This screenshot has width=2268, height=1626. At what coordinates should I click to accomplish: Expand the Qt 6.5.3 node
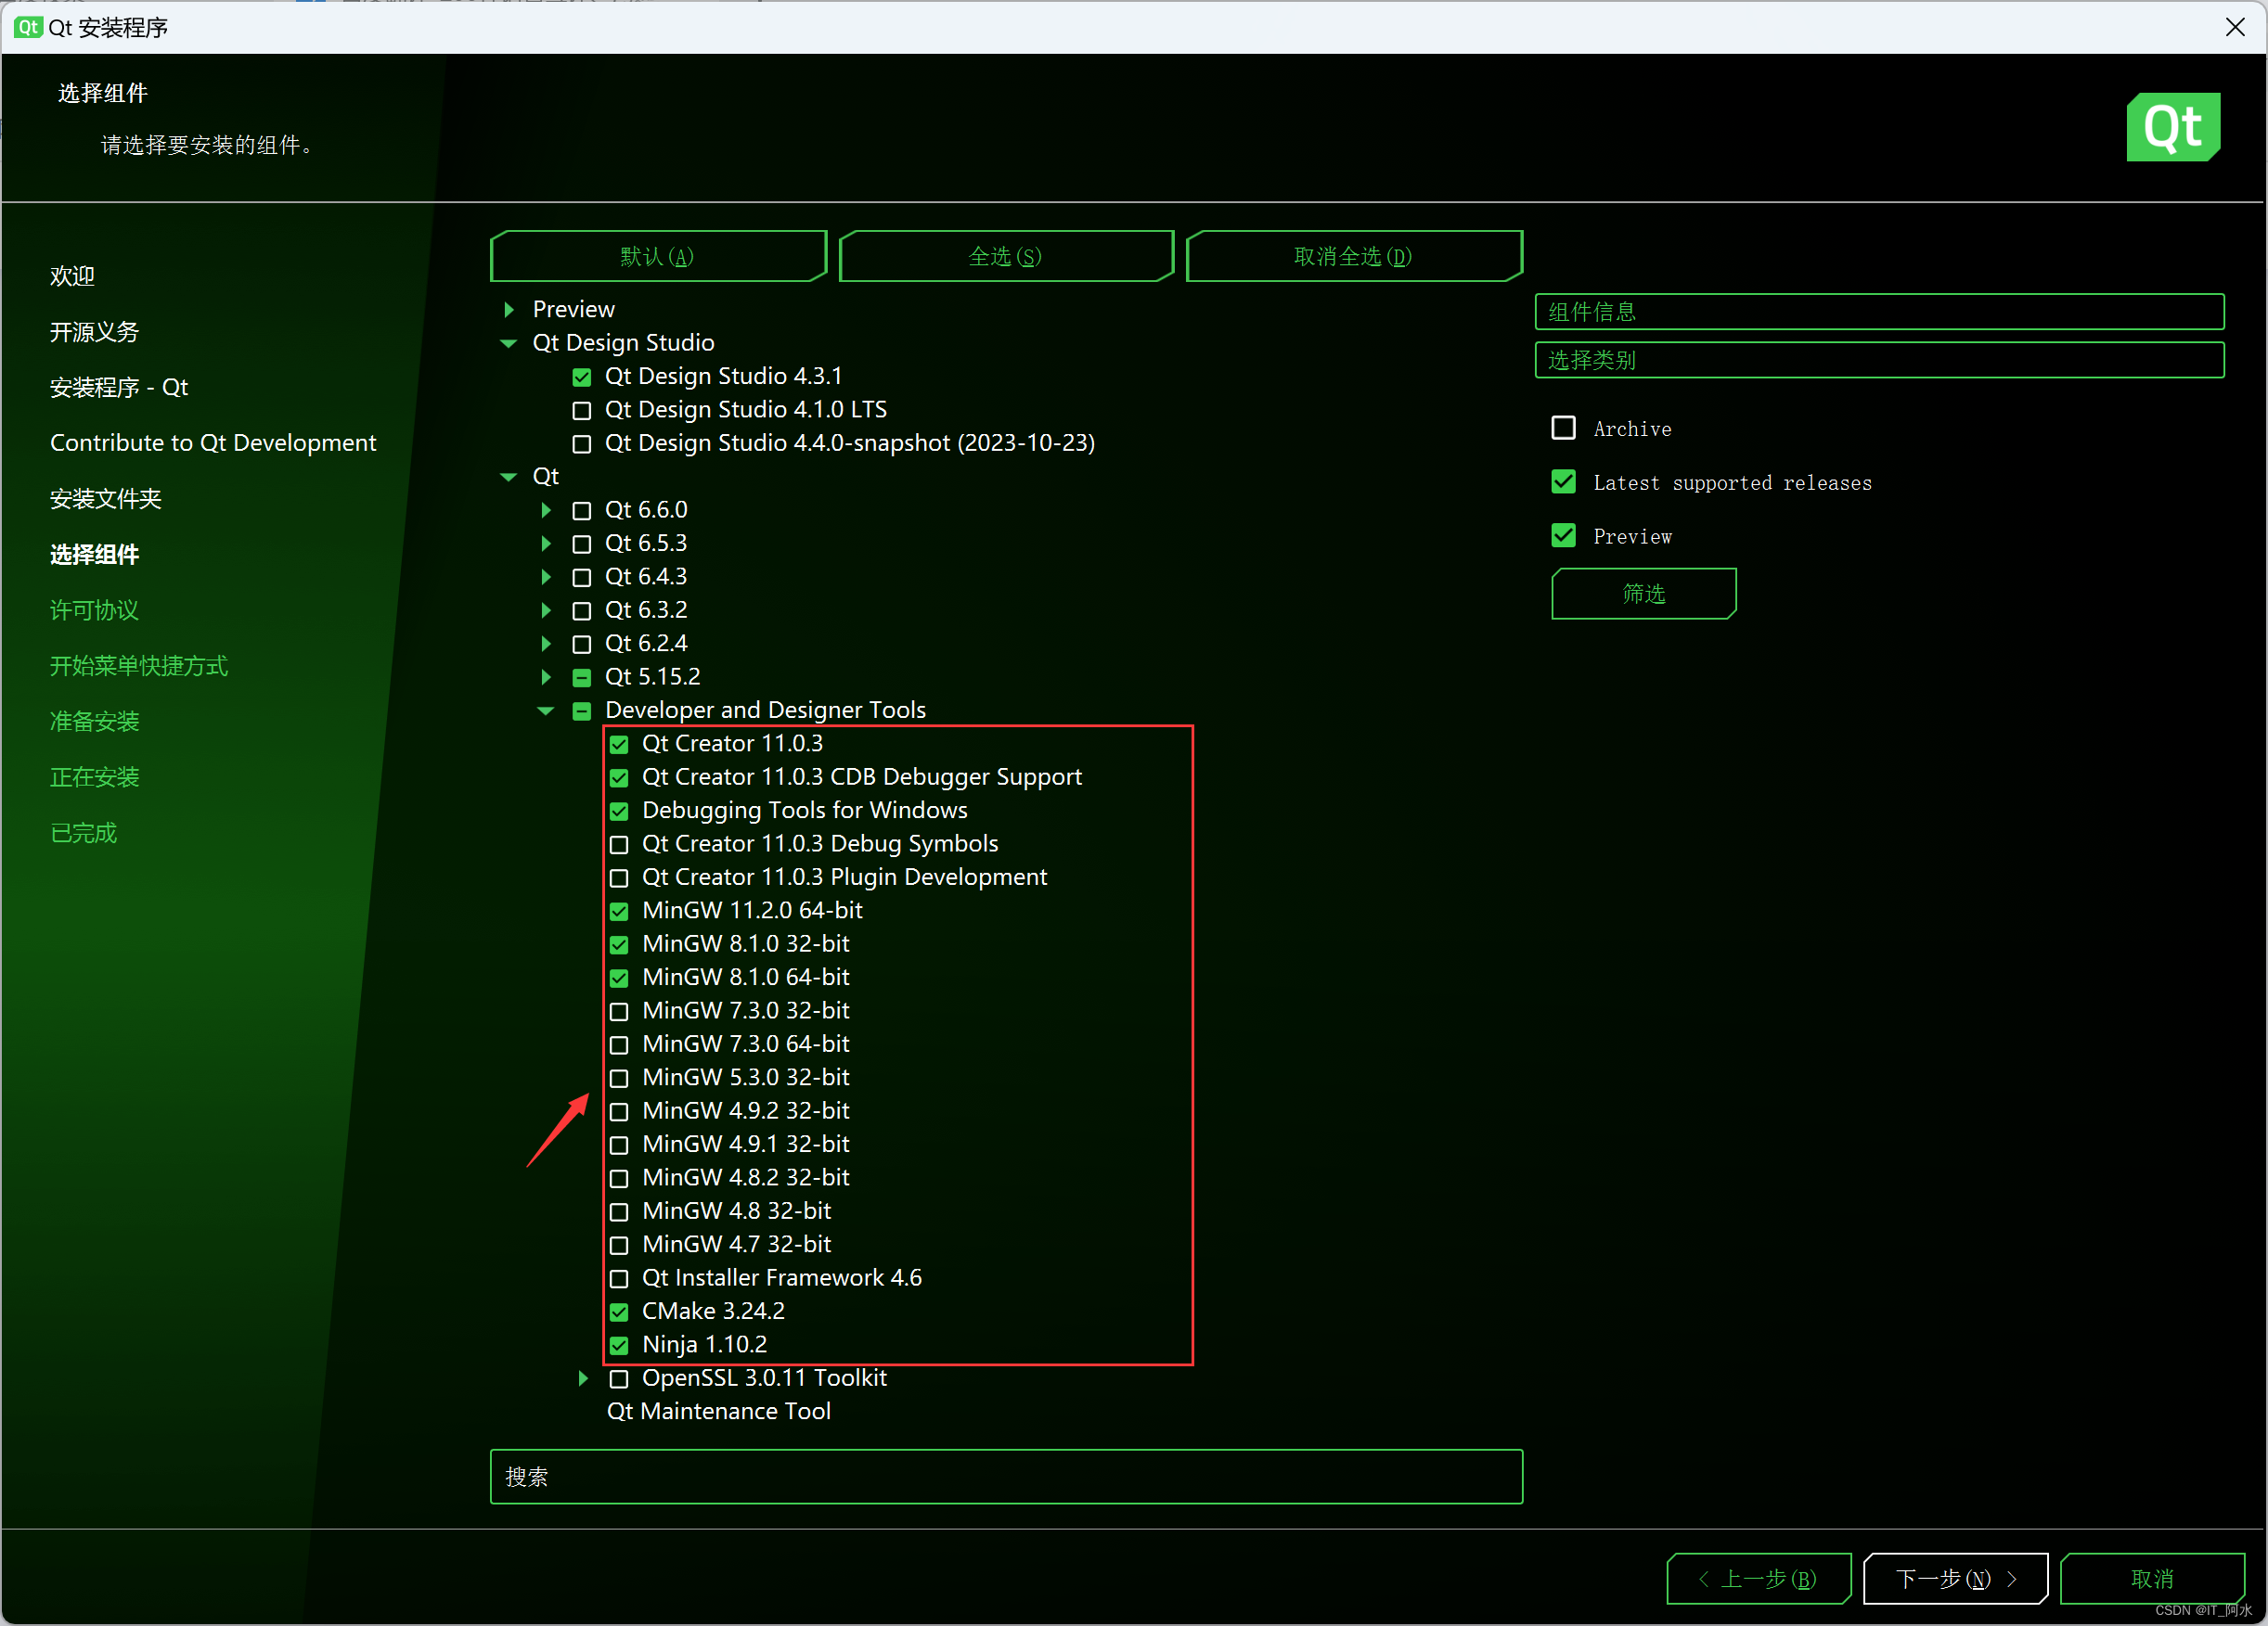pos(546,544)
